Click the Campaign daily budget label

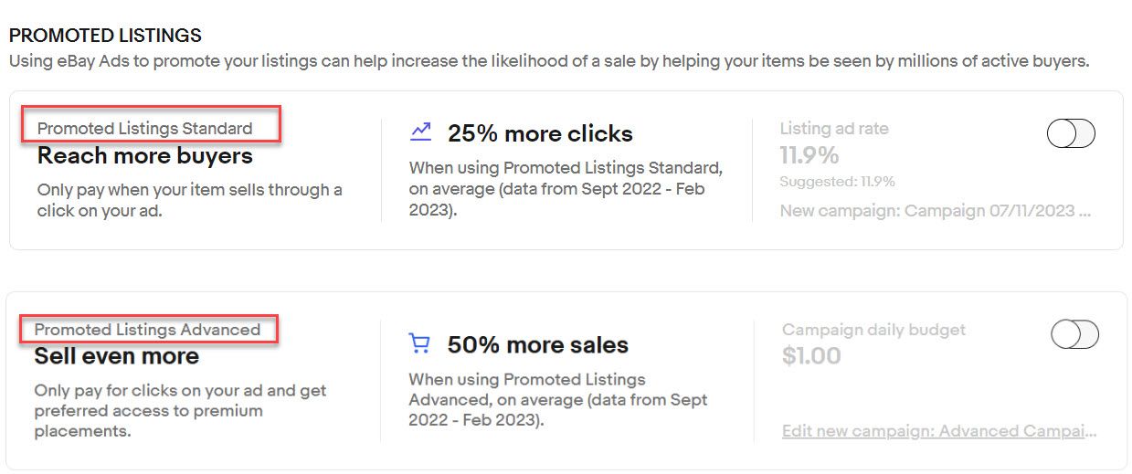coord(873,330)
